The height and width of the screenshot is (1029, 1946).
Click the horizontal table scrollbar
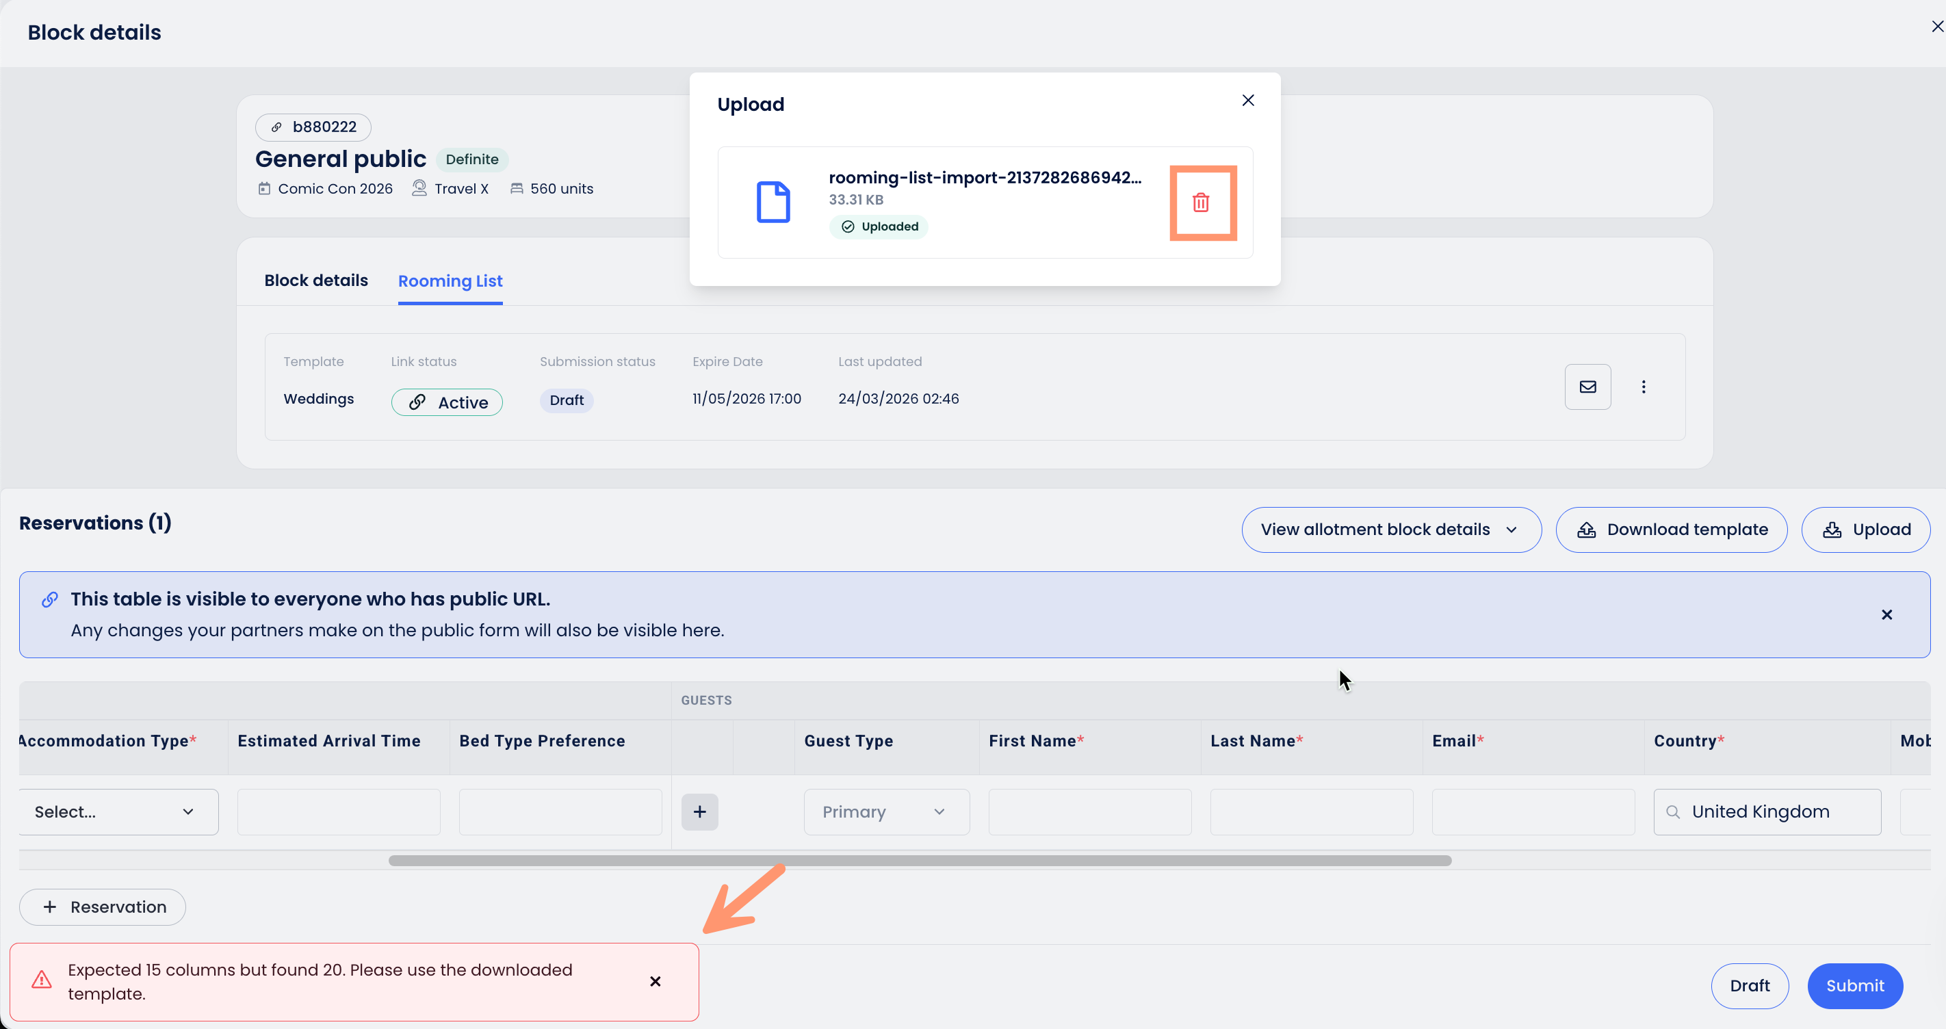(x=920, y=861)
